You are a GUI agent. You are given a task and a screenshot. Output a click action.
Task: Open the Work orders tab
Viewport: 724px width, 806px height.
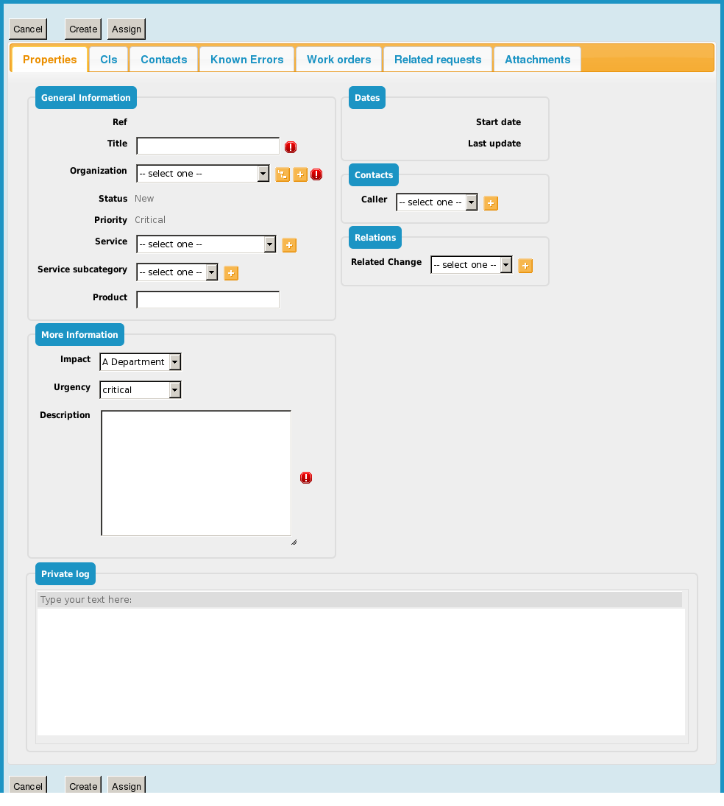338,60
